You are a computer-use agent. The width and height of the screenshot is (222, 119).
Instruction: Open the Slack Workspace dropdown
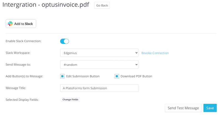point(99,53)
